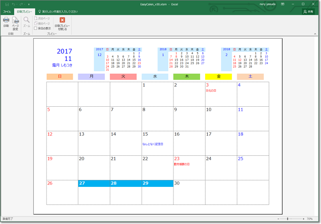Click the Share (共有) button

tap(309, 11)
